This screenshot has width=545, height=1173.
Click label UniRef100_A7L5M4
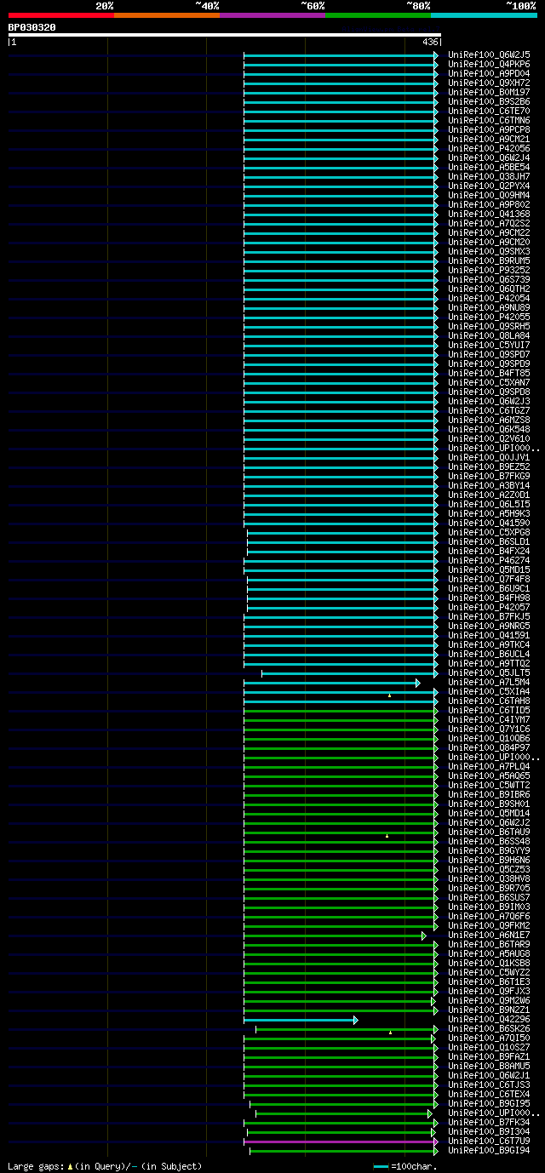489,682
